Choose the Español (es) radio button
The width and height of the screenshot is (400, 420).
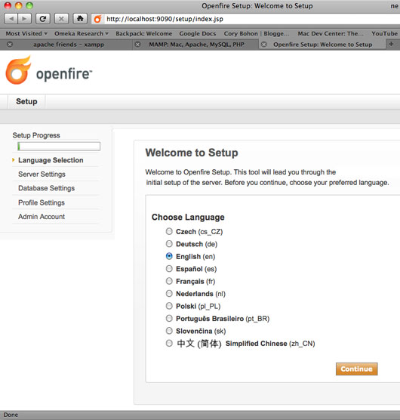pos(169,268)
